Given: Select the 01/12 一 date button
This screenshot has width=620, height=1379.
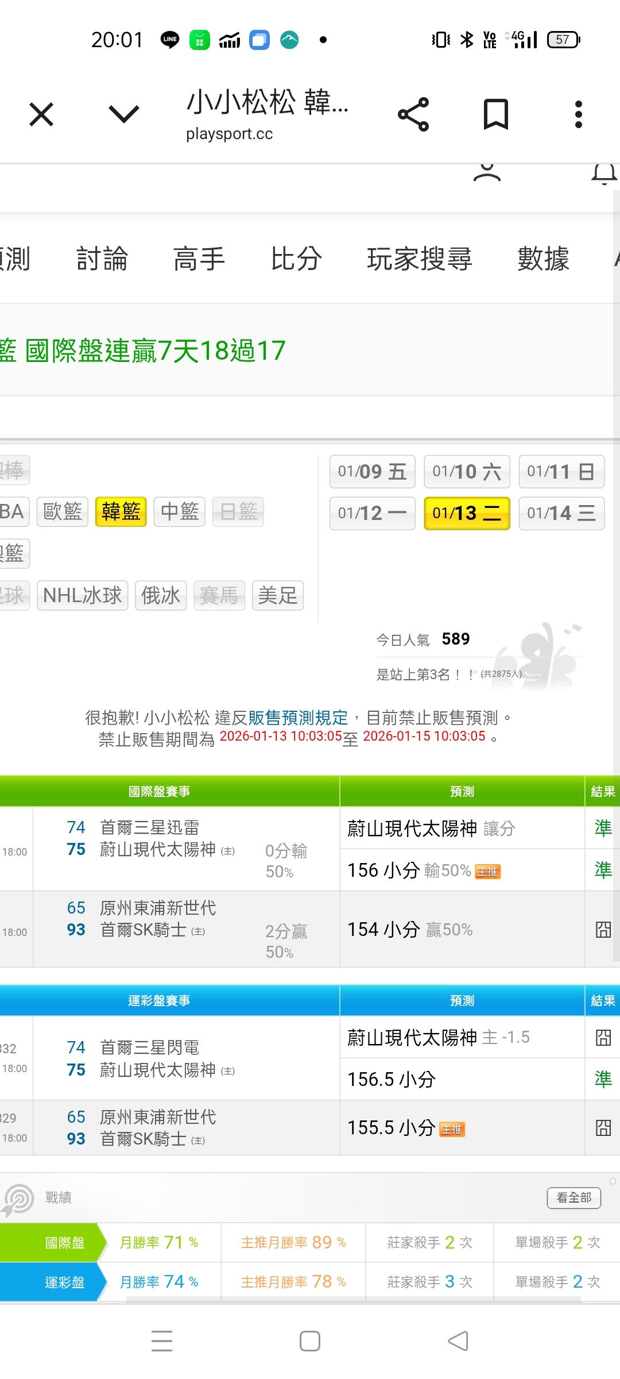Looking at the screenshot, I should click(372, 513).
